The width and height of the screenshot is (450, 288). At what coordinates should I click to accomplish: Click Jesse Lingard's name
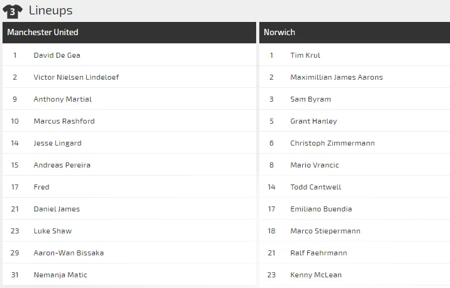tap(57, 143)
